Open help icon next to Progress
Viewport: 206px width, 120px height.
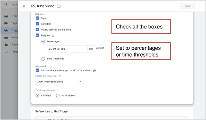coord(53,36)
